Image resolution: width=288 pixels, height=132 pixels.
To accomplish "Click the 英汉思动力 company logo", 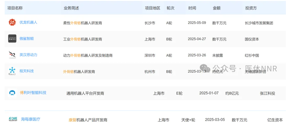I will 12,55.
